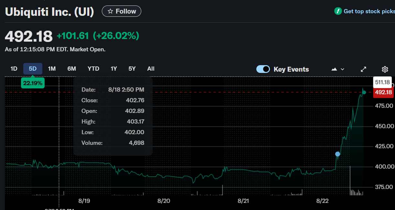395x210 pixels.
Task: Click the 8/19 date label
Action: [x=84, y=201]
